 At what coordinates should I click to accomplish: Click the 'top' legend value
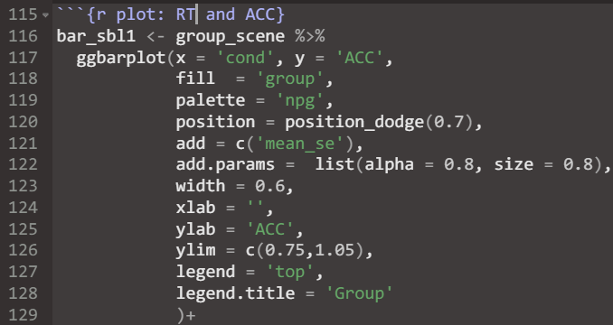pyautogui.click(x=290, y=272)
